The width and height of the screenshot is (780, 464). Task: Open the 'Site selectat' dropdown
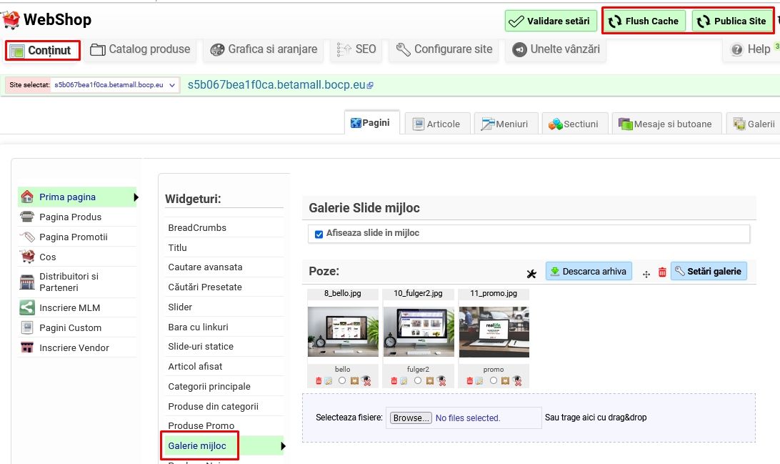[92, 85]
